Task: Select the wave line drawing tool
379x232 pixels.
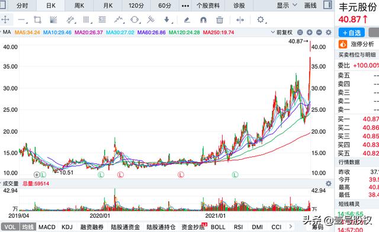Action: tap(118, 20)
